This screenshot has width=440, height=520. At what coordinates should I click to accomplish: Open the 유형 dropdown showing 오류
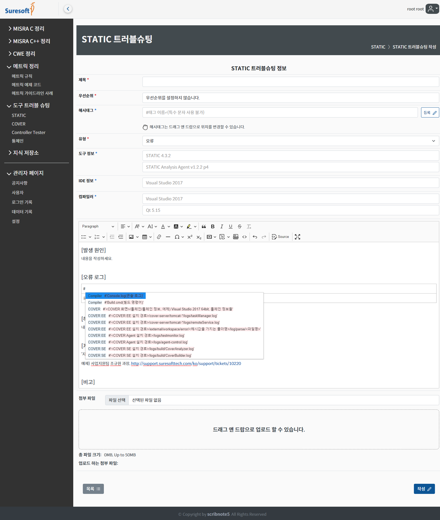coord(290,141)
